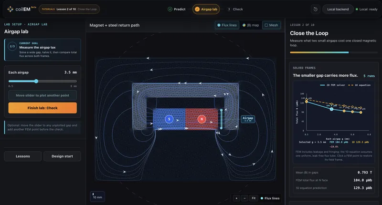This screenshot has height=205, width=382.
Task: Click the 2D FEM solver legend entry
Action: coord(332,85)
